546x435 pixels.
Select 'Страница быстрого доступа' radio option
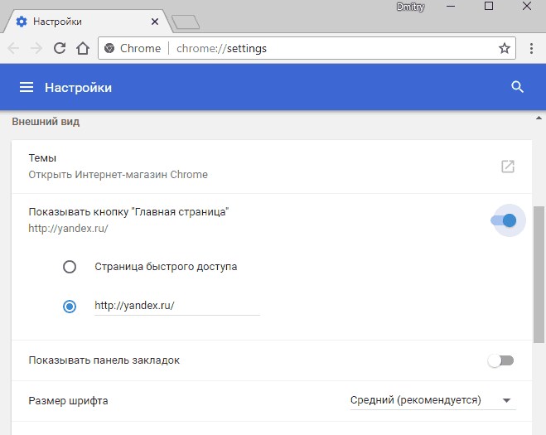pos(70,267)
